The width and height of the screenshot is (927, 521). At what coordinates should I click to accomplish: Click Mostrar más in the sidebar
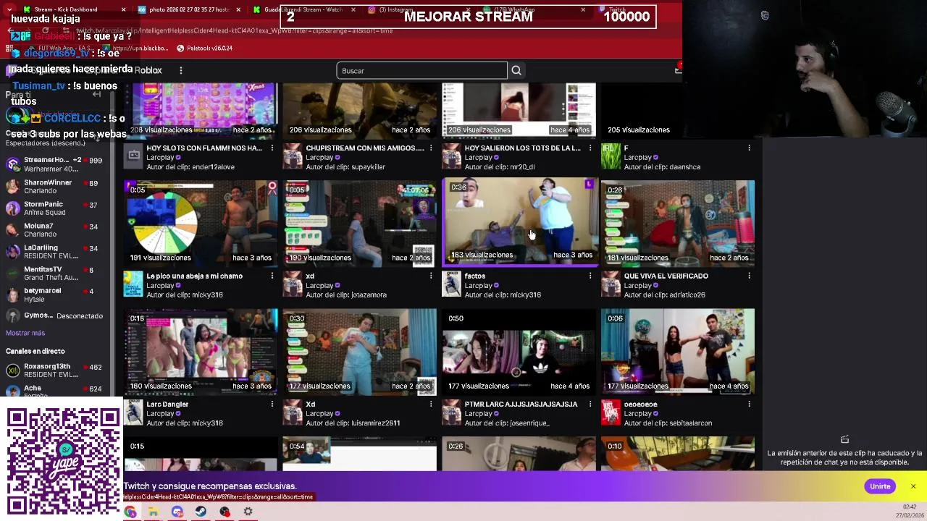click(x=25, y=333)
